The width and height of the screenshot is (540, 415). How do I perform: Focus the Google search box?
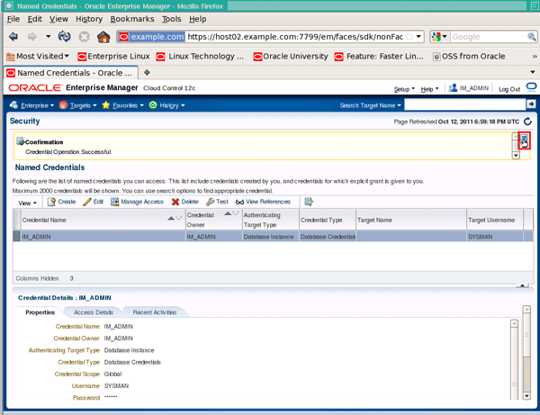click(x=489, y=37)
